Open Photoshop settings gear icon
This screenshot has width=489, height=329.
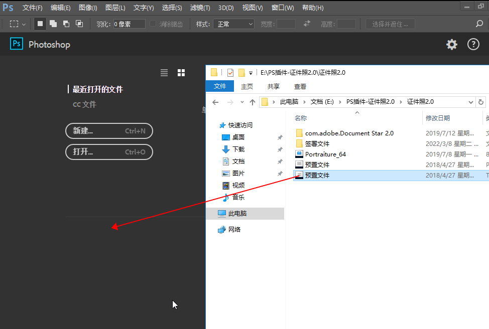click(x=451, y=45)
